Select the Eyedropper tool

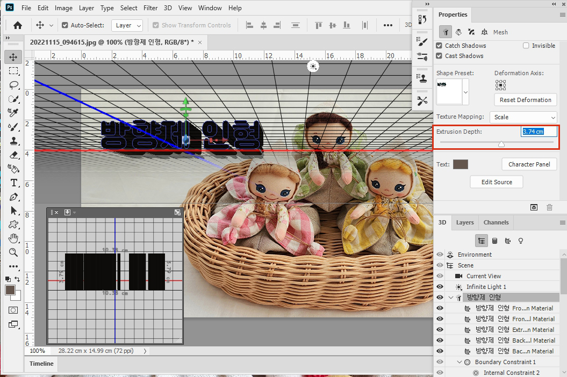(13, 113)
